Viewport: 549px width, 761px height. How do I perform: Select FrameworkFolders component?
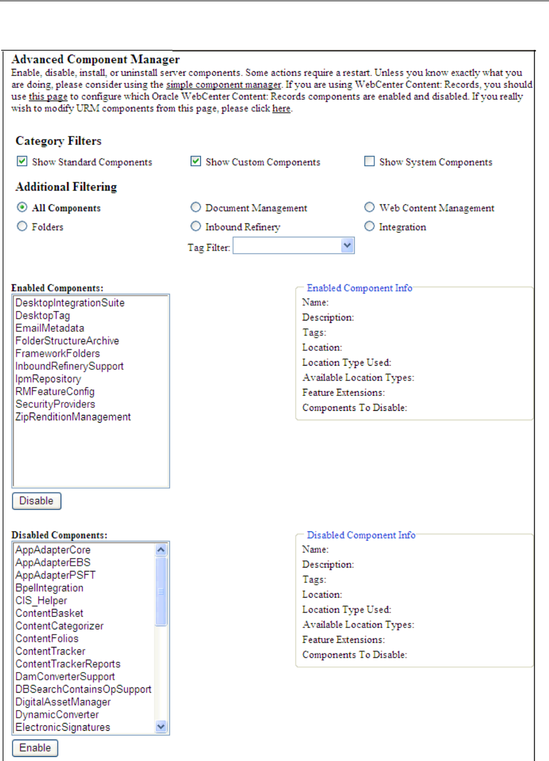coord(58,353)
